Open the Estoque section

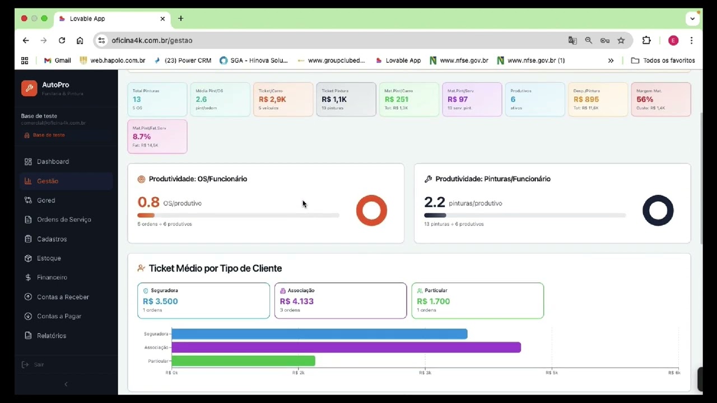(66, 258)
